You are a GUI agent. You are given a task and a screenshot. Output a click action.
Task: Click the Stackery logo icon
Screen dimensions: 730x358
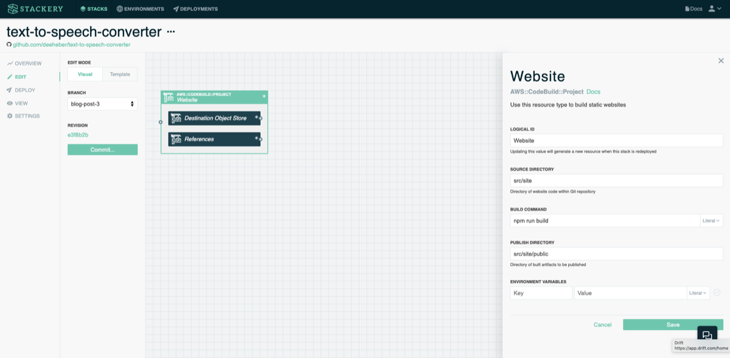tap(12, 9)
